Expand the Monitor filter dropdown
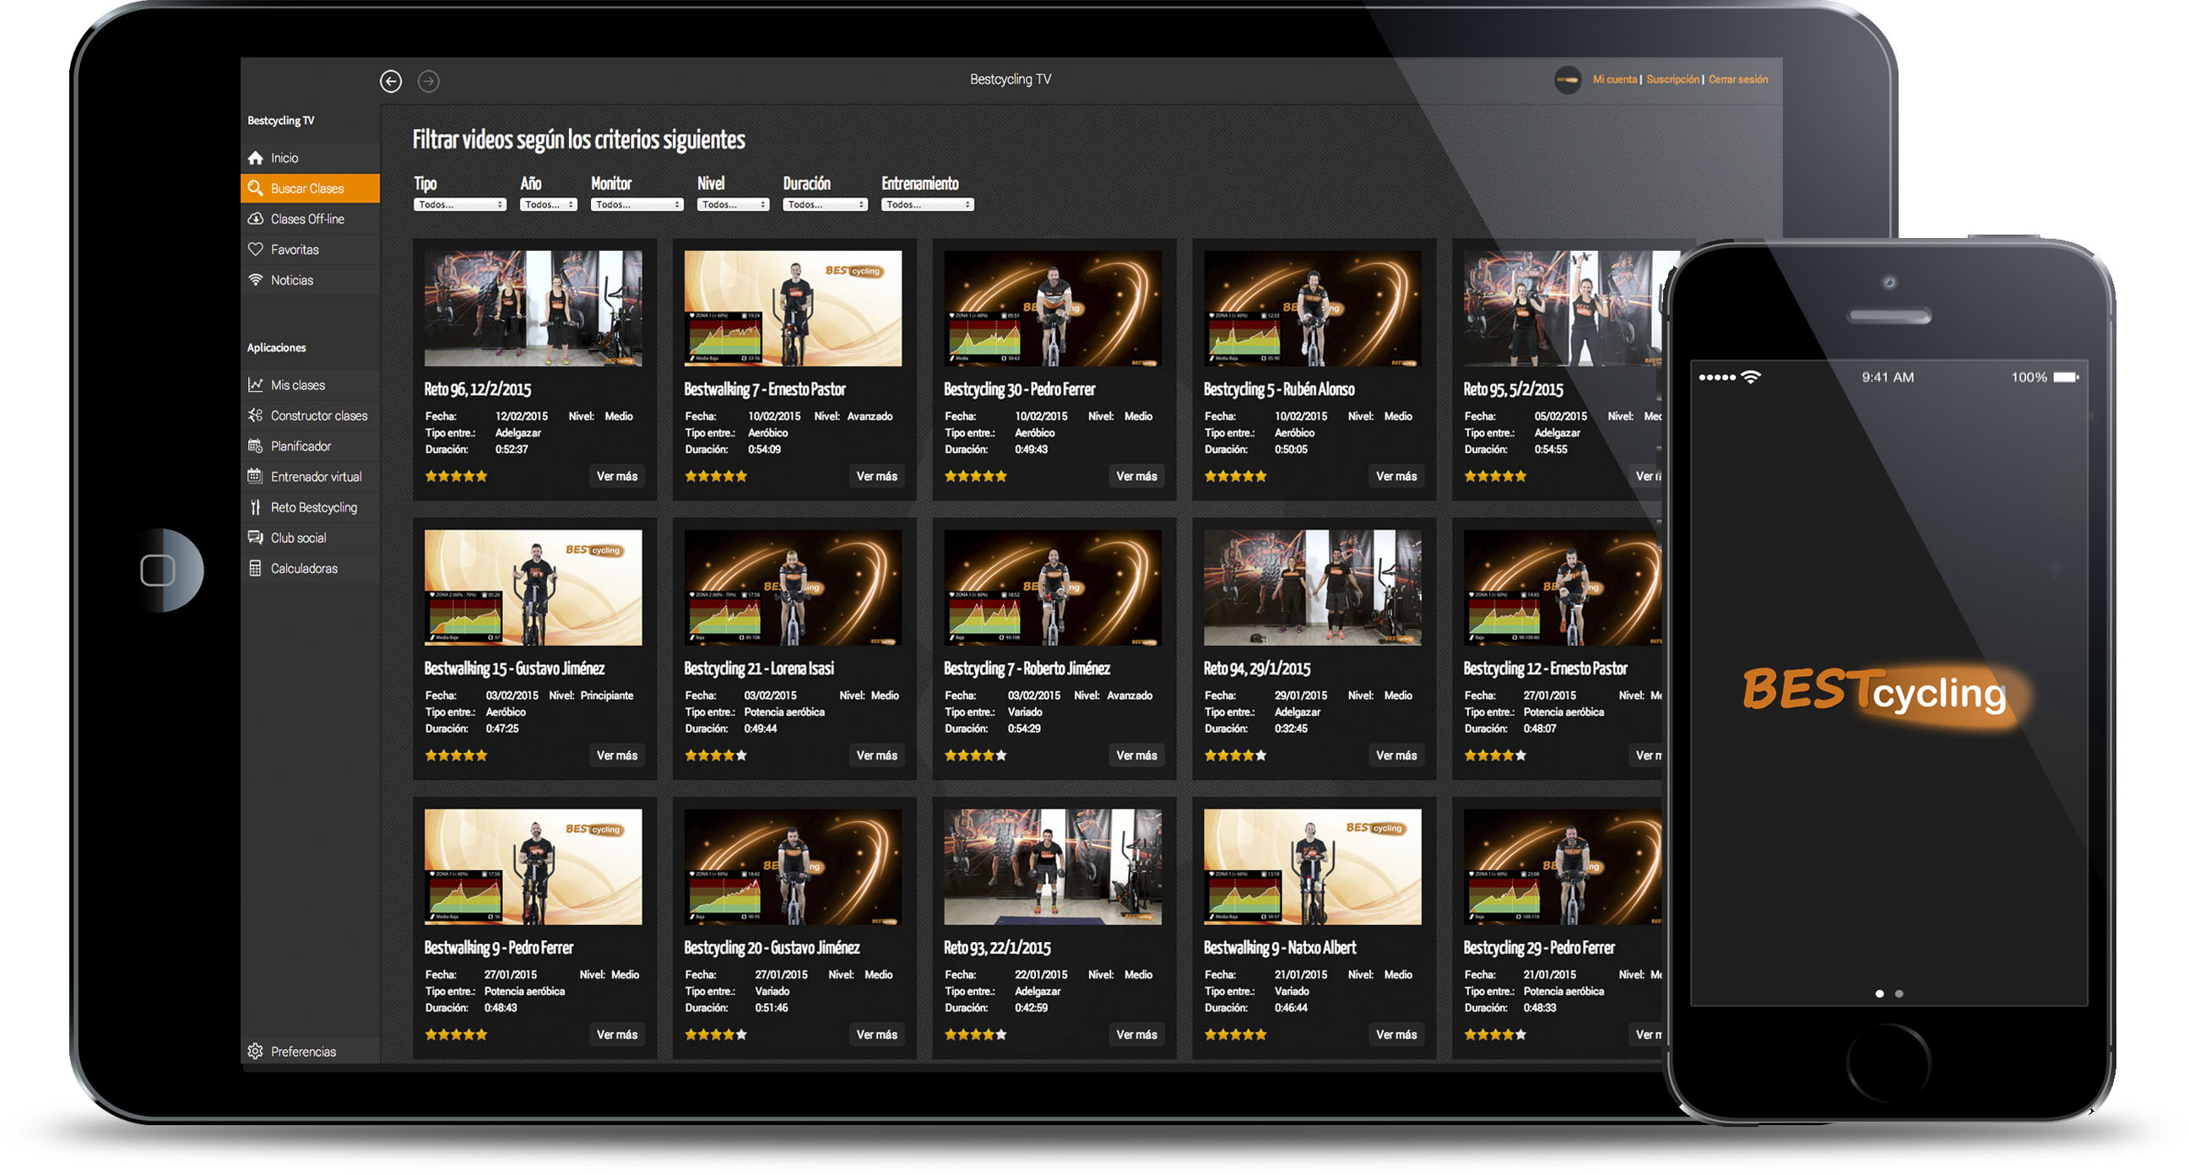Image resolution: width=2189 pixels, height=1175 pixels. click(637, 205)
